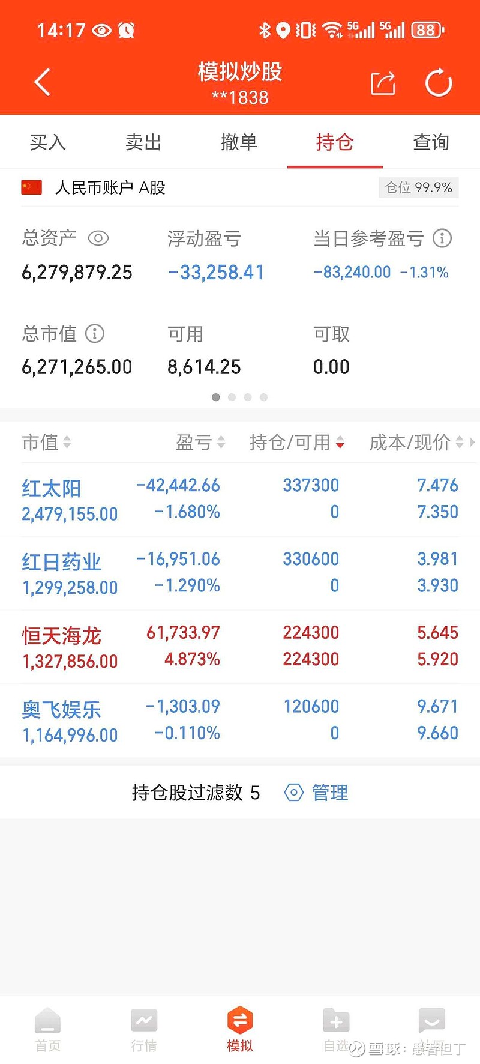Sort holdings by 市值 column
This screenshot has width=480, height=1064.
coord(46,443)
